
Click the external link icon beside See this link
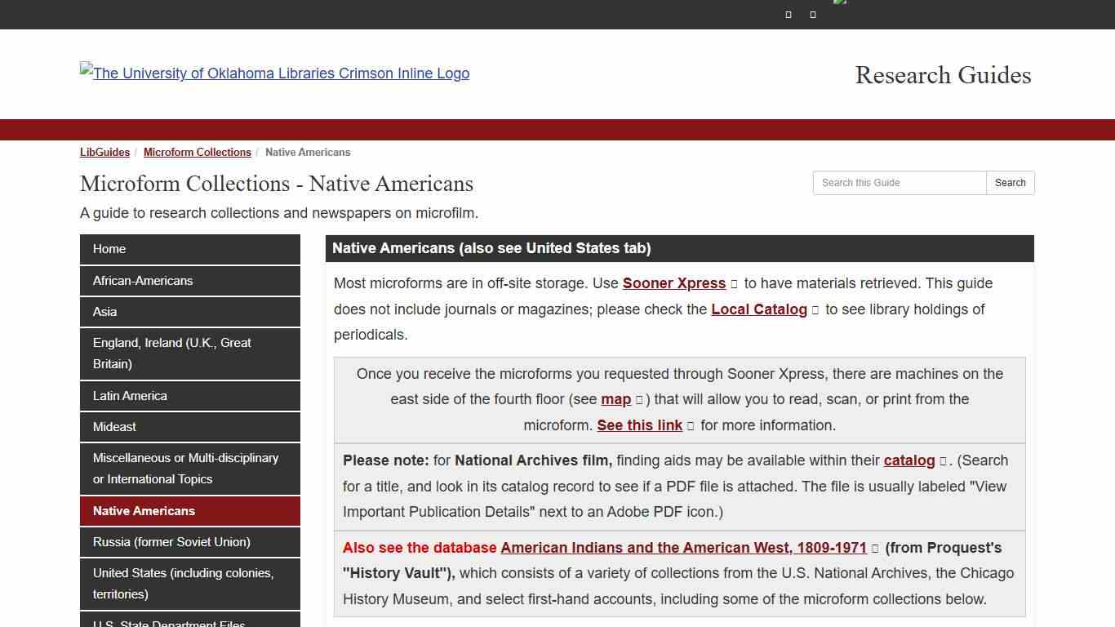click(x=690, y=425)
